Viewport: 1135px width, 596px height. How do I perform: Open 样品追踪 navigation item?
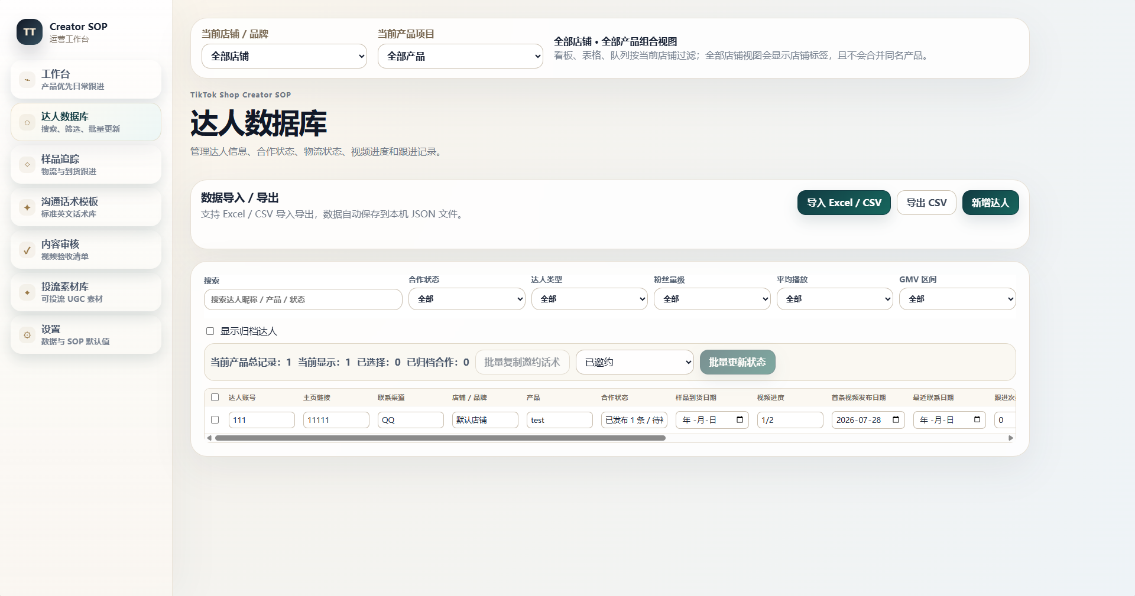coord(86,165)
